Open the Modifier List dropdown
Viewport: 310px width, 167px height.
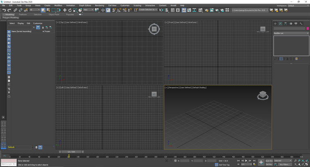point(291,33)
